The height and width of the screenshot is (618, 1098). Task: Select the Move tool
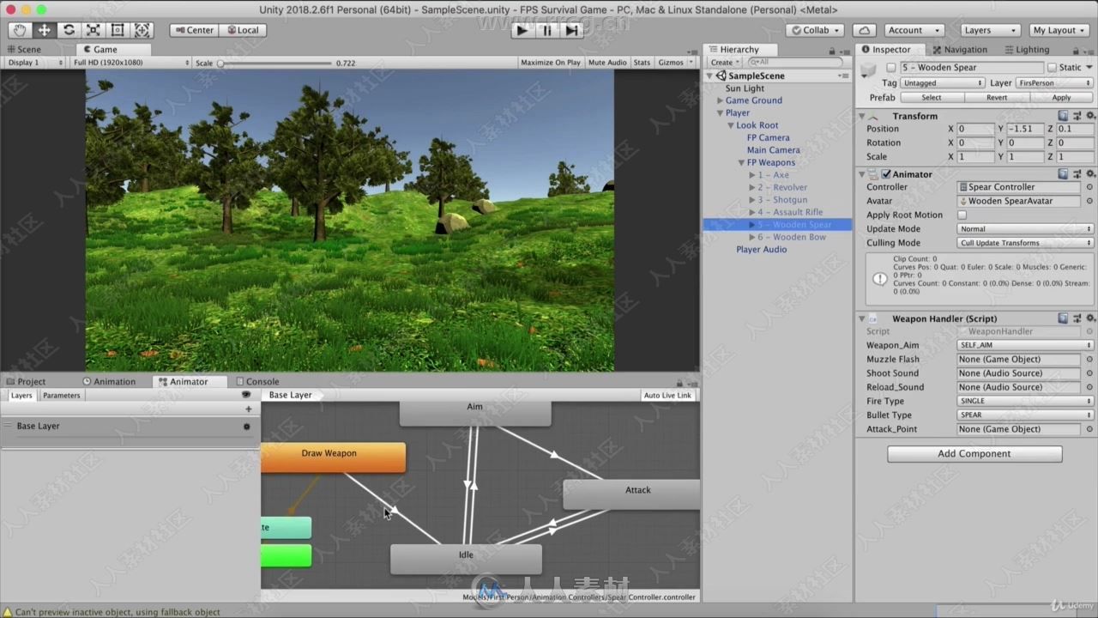(x=44, y=30)
